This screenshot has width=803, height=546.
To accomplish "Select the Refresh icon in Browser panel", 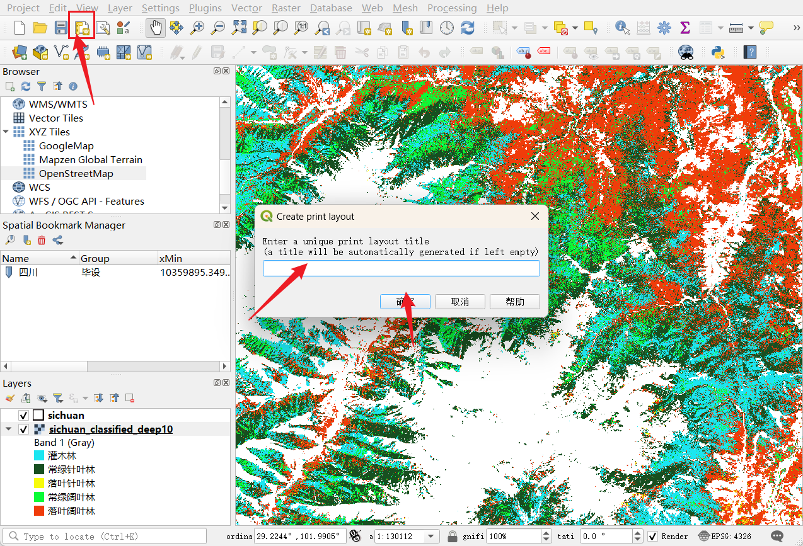I will pos(26,86).
